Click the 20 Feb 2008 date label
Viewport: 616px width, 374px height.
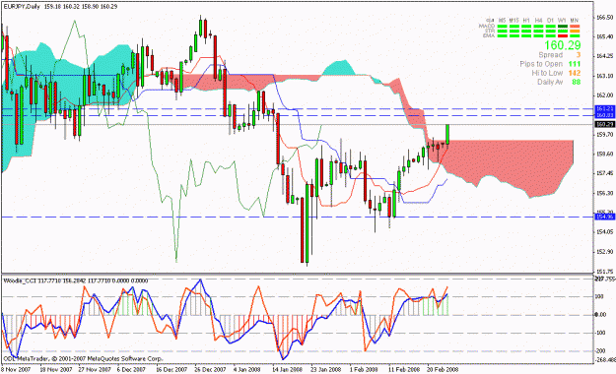(443, 370)
